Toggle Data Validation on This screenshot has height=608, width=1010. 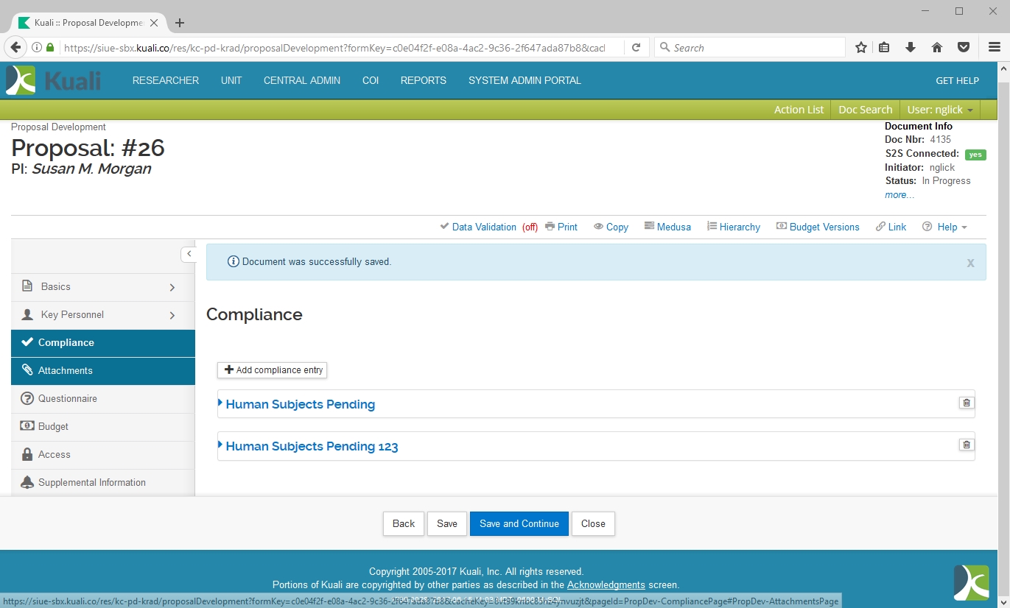coord(483,227)
